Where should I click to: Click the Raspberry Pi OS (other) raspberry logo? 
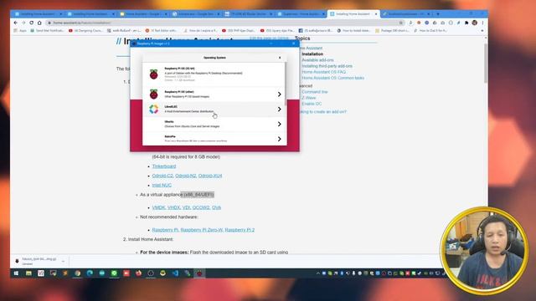tap(154, 94)
